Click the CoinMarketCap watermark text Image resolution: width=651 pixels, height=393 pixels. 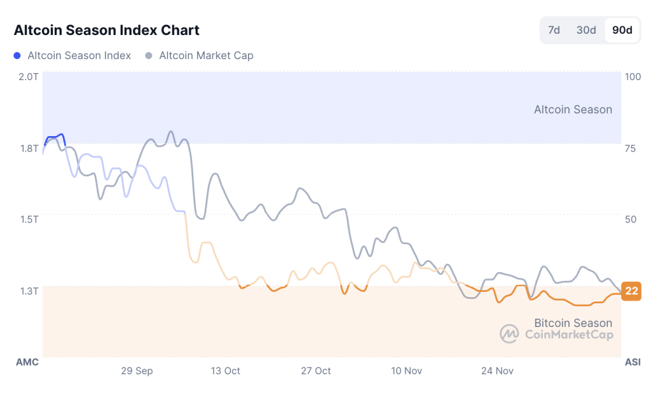coord(569,334)
